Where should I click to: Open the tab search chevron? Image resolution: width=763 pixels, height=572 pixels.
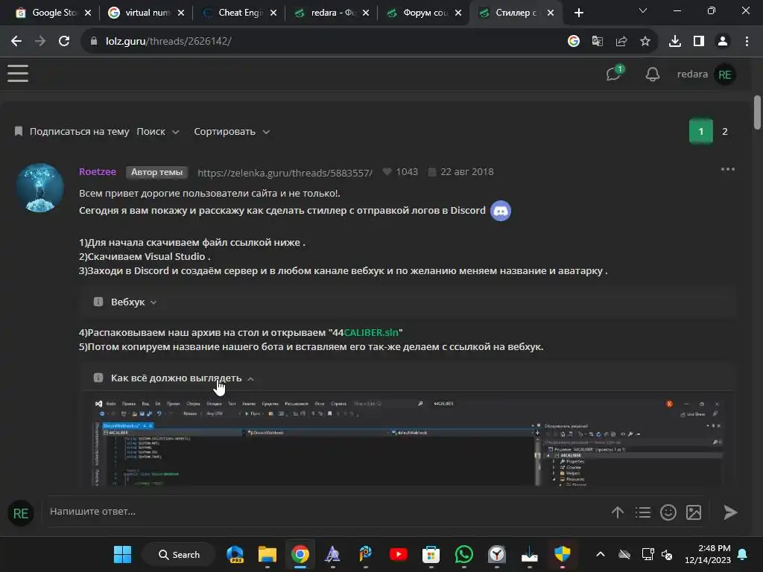click(x=643, y=10)
